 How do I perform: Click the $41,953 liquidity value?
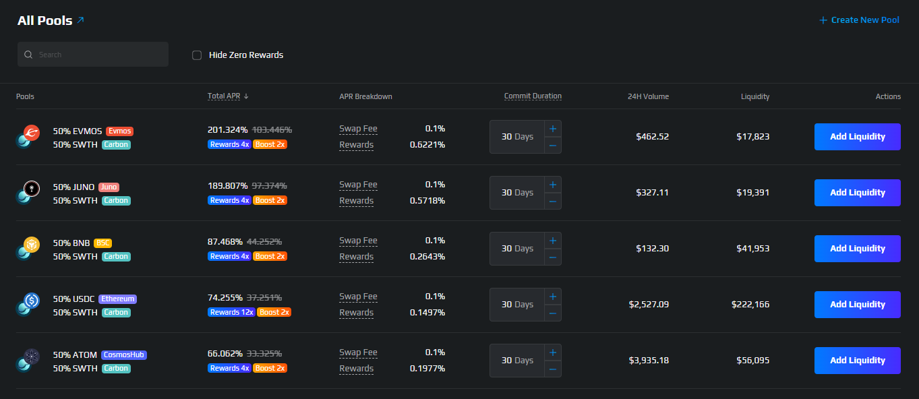pyautogui.click(x=753, y=249)
